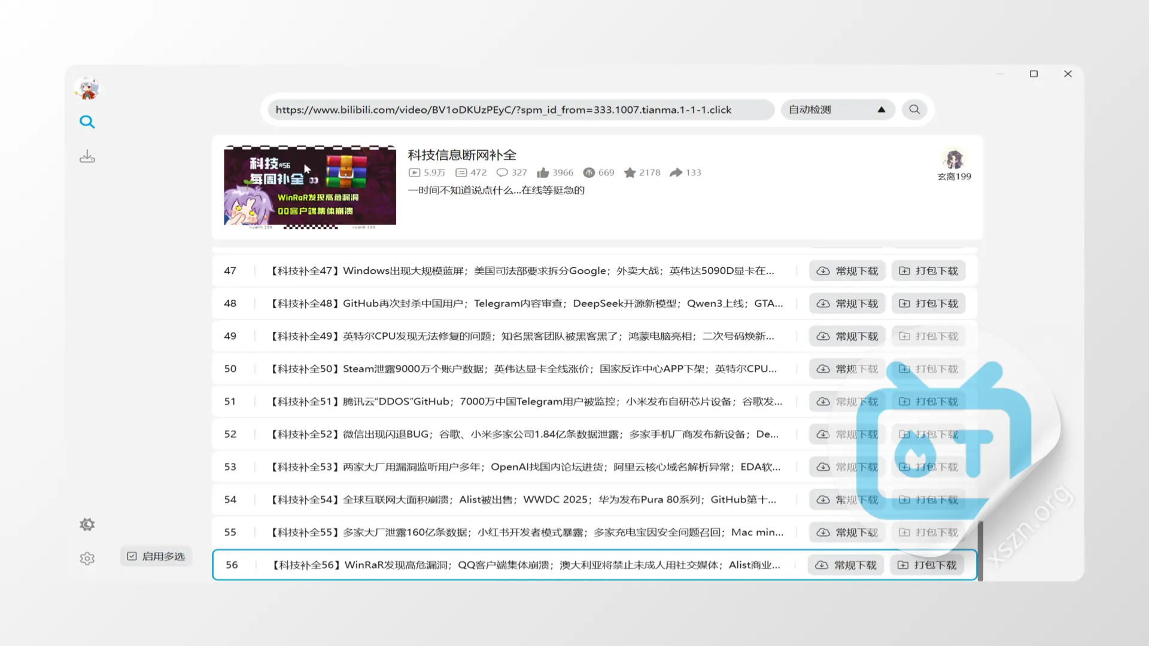Open the search page from sidebar magnifier icon
Screen dimensions: 1149x646
tap(87, 122)
